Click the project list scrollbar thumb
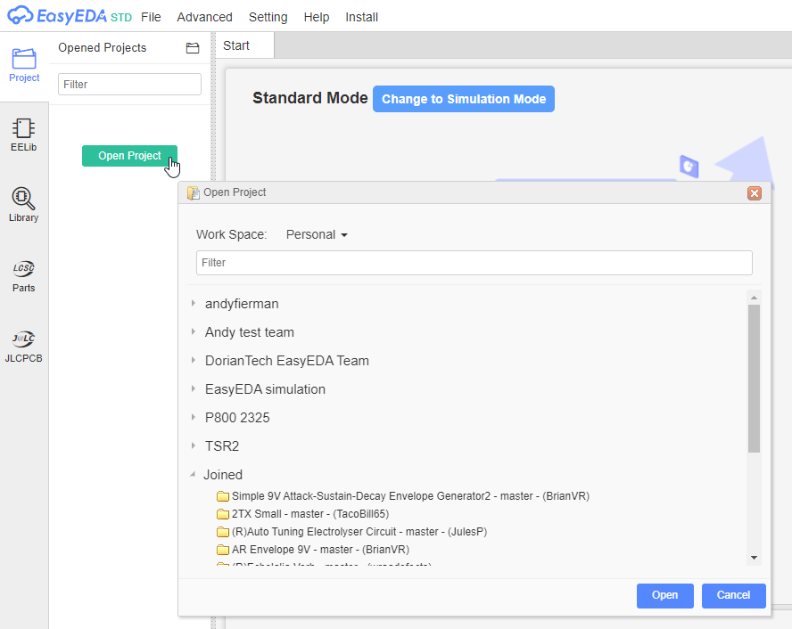Image resolution: width=792 pixels, height=629 pixels. [754, 379]
